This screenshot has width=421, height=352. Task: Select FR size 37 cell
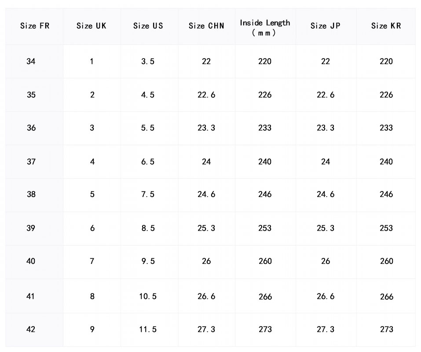coord(31,162)
